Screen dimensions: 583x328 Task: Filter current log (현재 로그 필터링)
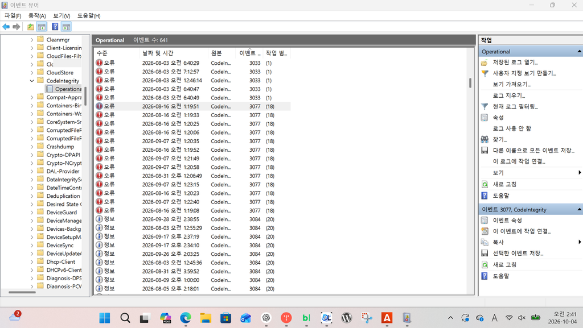515,106
